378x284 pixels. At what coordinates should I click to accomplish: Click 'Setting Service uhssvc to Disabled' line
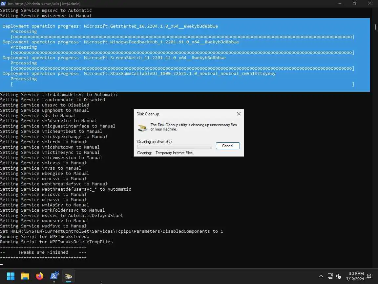[x=45, y=105]
